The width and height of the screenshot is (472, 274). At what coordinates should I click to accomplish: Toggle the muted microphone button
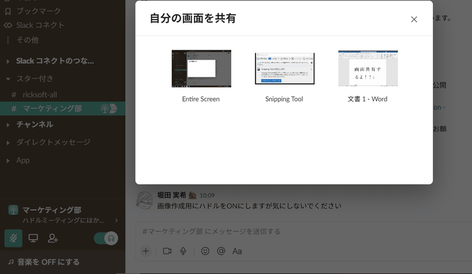(13, 239)
